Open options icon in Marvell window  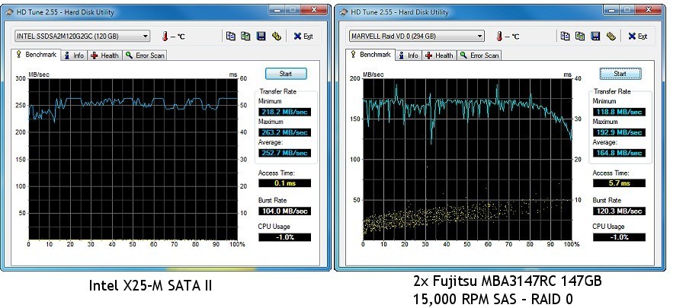(x=611, y=37)
